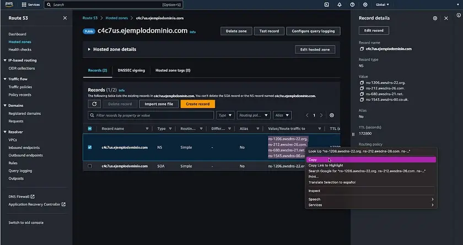Choose Copy in the context menu
The image size is (463, 245).
click(371, 160)
